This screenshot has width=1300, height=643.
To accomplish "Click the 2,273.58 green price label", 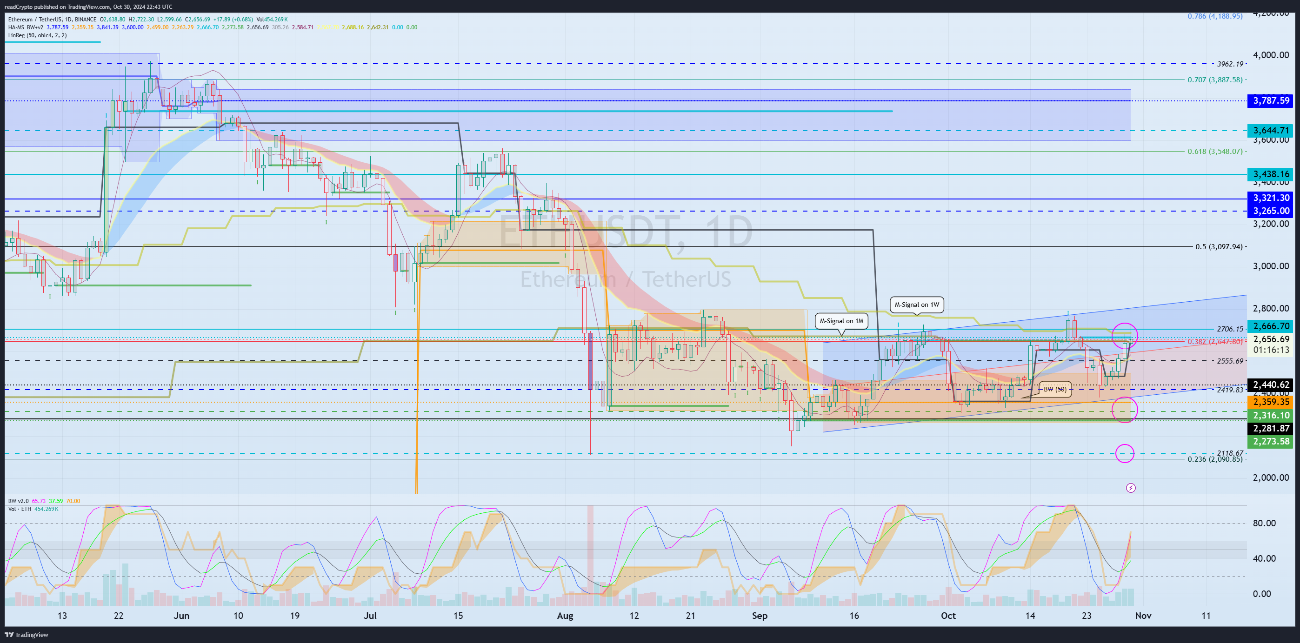I will point(1271,441).
